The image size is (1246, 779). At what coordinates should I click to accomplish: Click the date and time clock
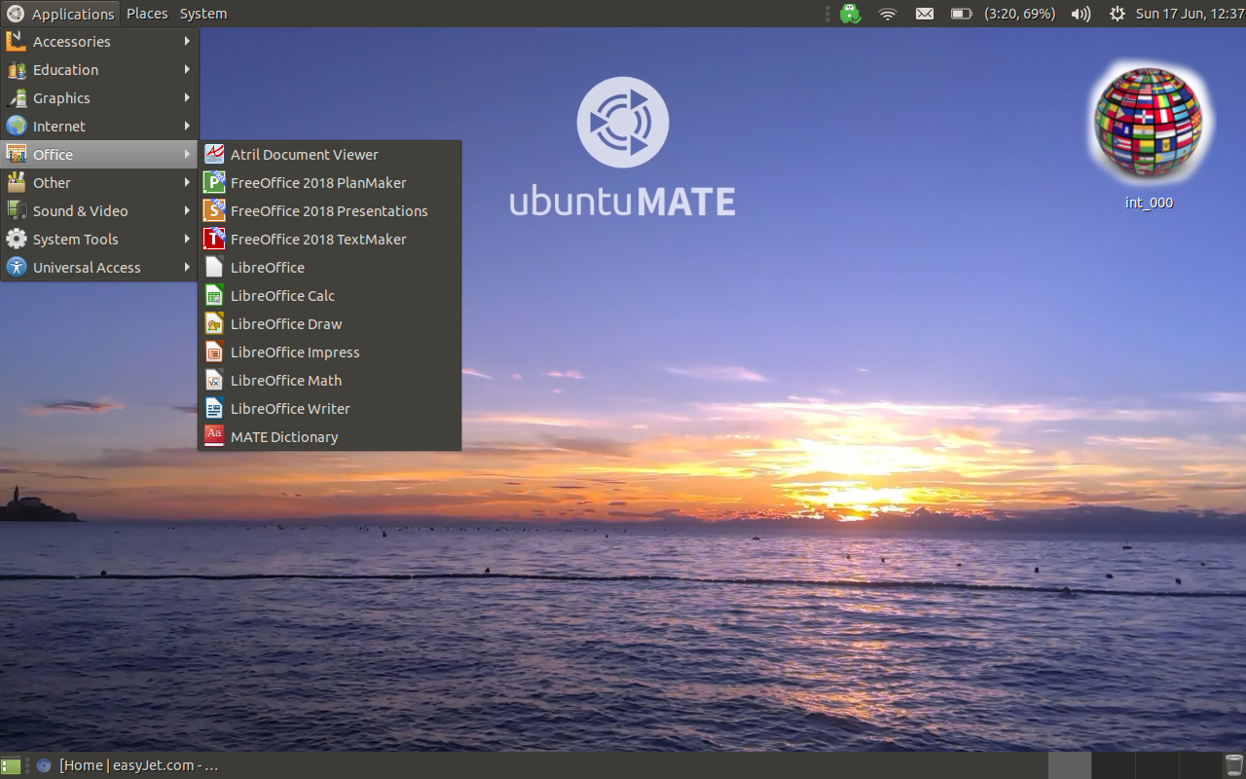click(x=1190, y=14)
